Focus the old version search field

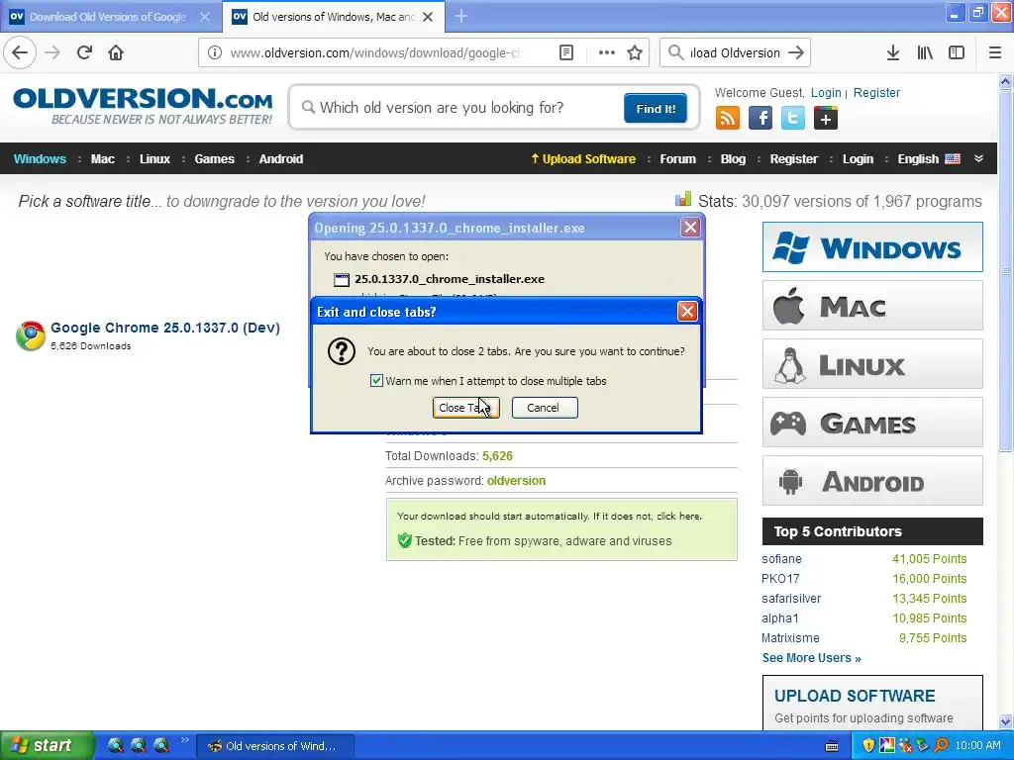click(460, 108)
